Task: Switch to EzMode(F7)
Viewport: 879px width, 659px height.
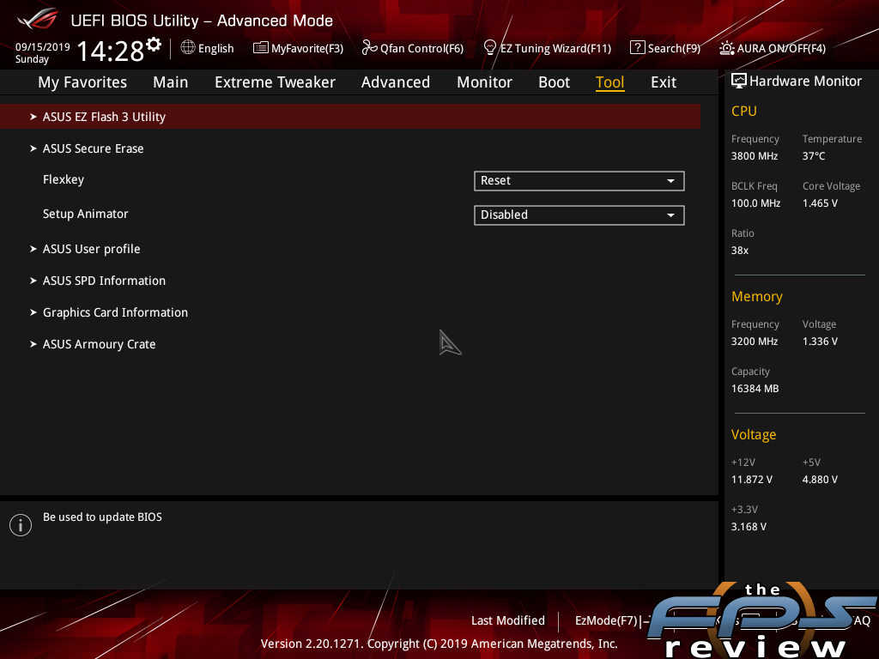Action: click(x=606, y=620)
